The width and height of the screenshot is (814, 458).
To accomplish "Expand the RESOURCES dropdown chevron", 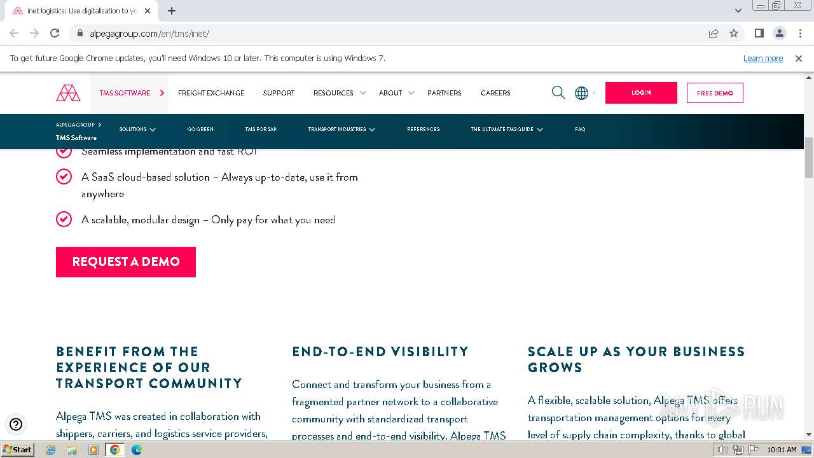I will (x=362, y=93).
